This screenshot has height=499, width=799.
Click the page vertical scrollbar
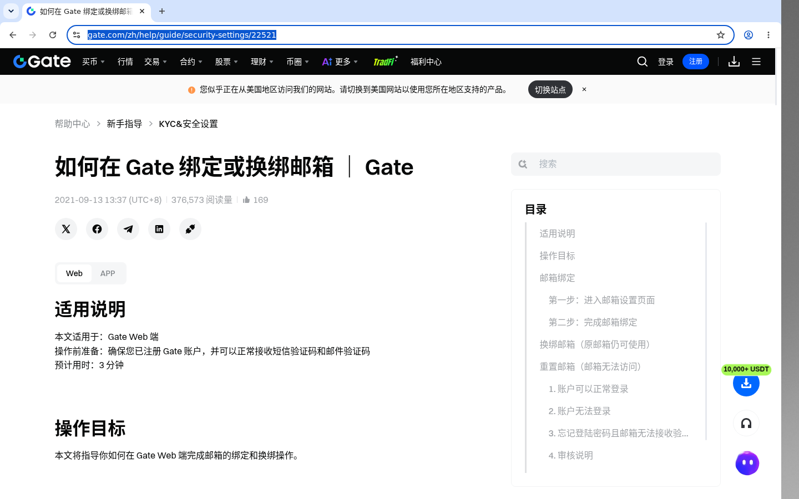coord(776,77)
